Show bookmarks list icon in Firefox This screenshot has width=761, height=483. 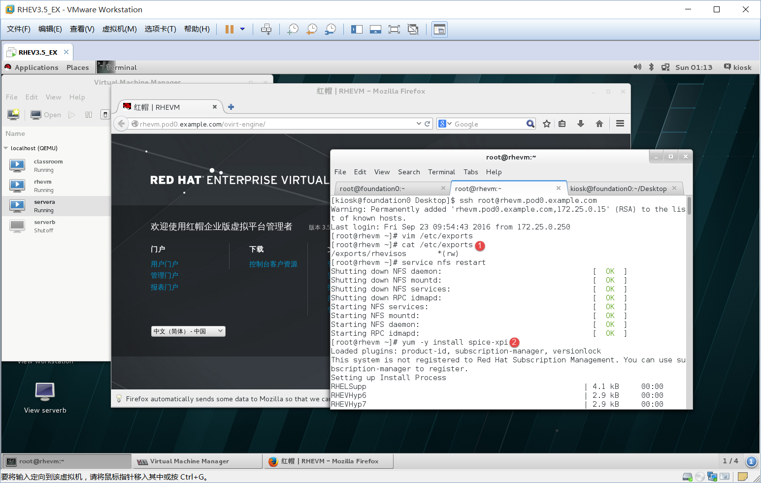(562, 124)
